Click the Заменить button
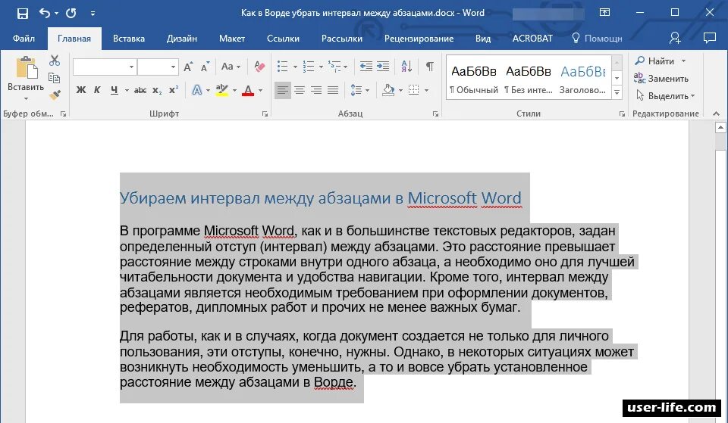The height and width of the screenshot is (423, 728). [661, 78]
